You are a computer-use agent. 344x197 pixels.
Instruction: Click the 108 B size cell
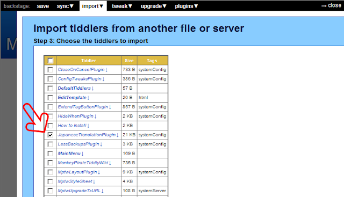pos(129,191)
